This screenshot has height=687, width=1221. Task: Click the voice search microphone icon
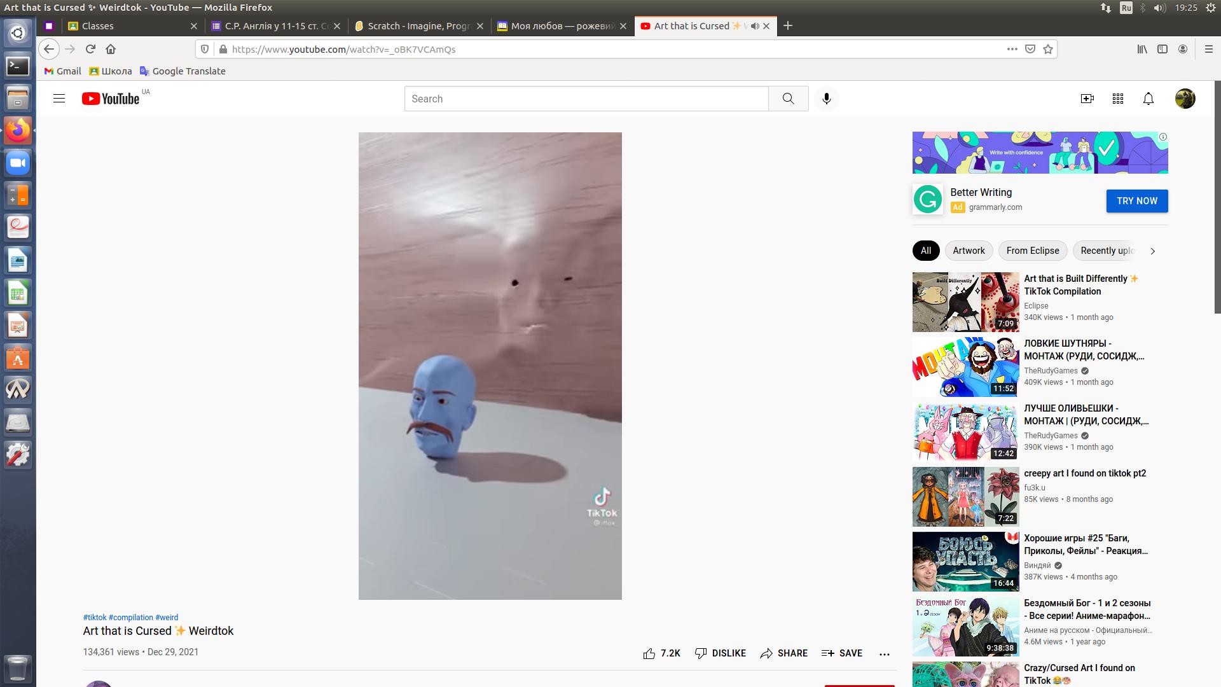click(826, 99)
